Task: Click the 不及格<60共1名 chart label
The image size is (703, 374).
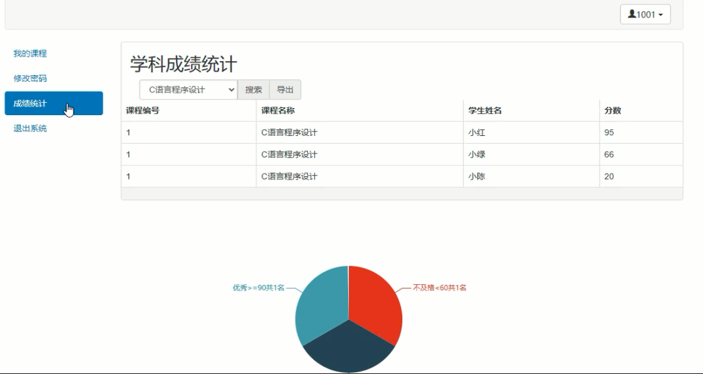Action: pos(439,287)
